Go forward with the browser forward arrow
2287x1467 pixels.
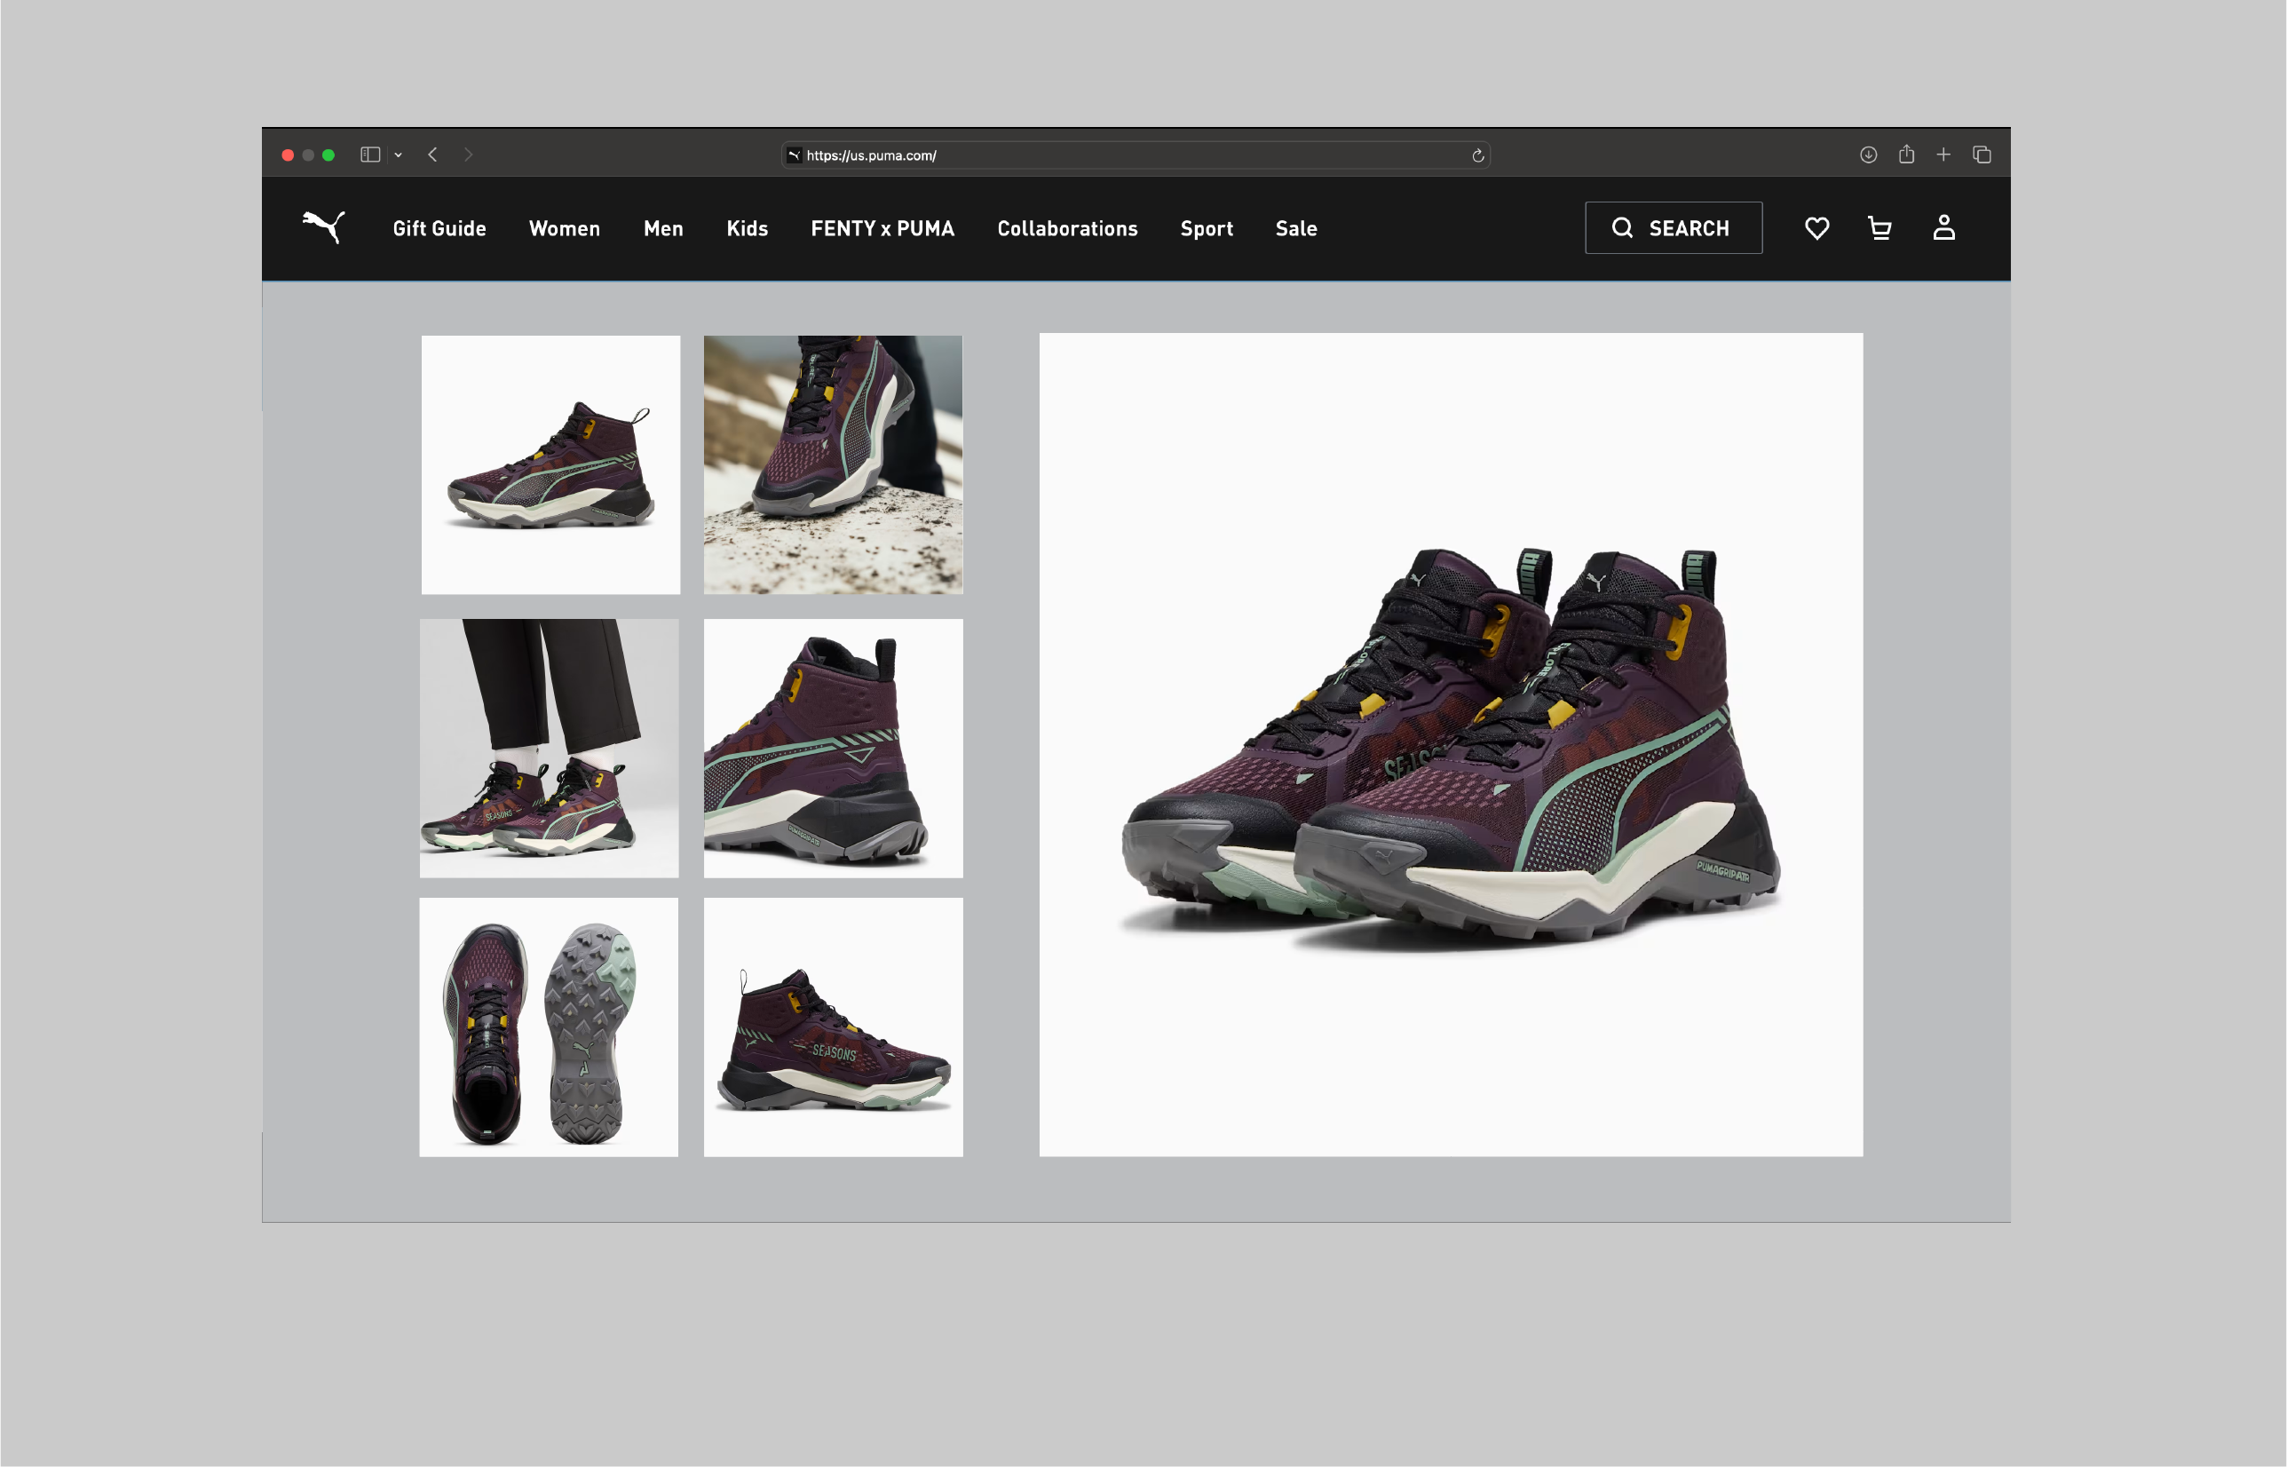(469, 155)
